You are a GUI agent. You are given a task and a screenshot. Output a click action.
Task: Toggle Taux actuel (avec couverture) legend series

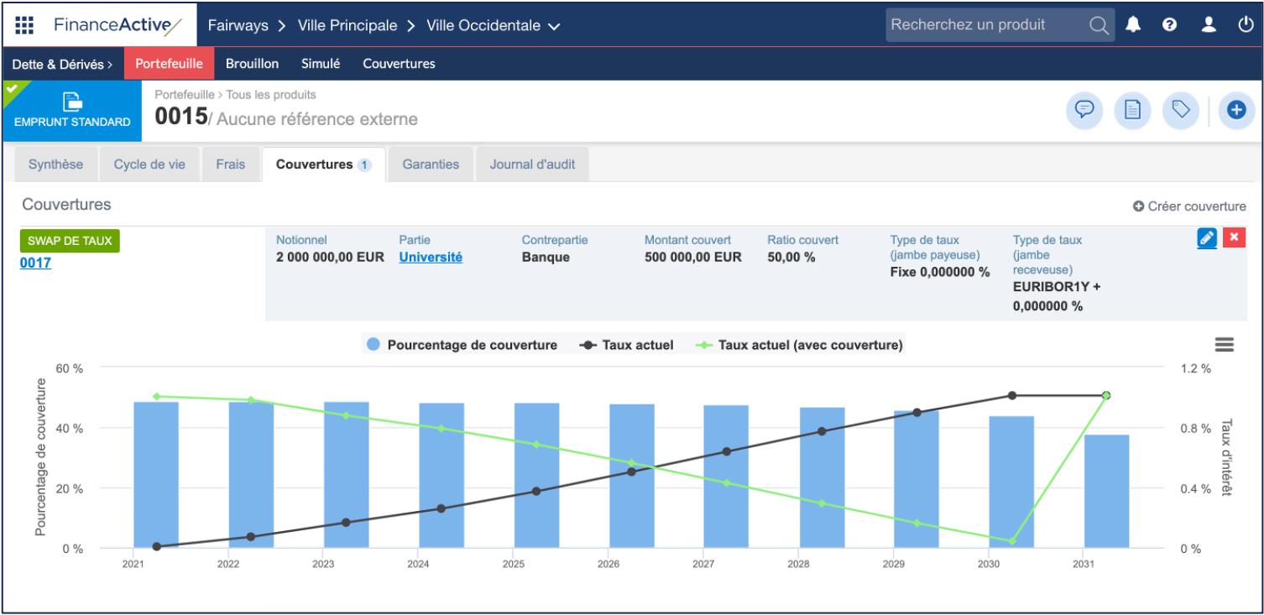point(800,345)
